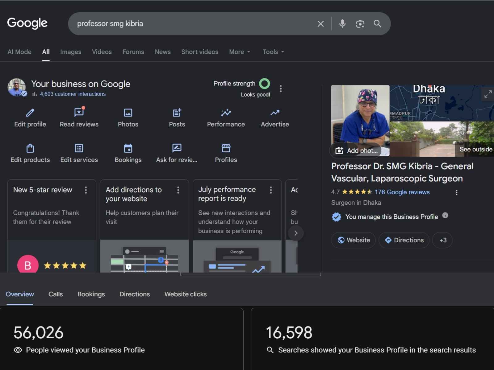Click the Website button
494x370 pixels.
click(354, 240)
